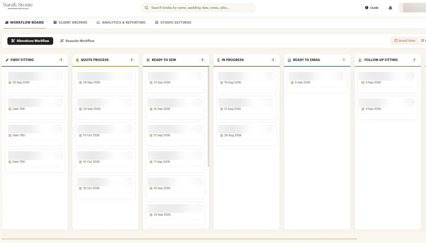This screenshot has width=426, height=243.
Task: Click the Sarah Stoute logo
Action: (18, 5)
